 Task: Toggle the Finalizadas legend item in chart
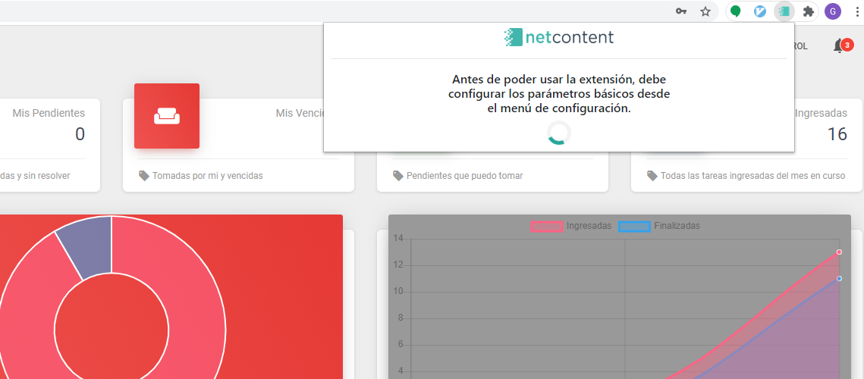(659, 226)
